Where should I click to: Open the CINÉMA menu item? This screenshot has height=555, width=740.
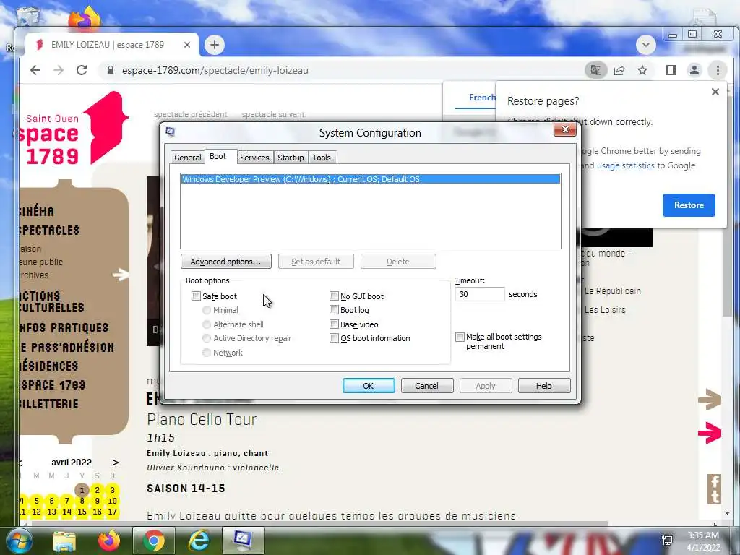(37, 212)
